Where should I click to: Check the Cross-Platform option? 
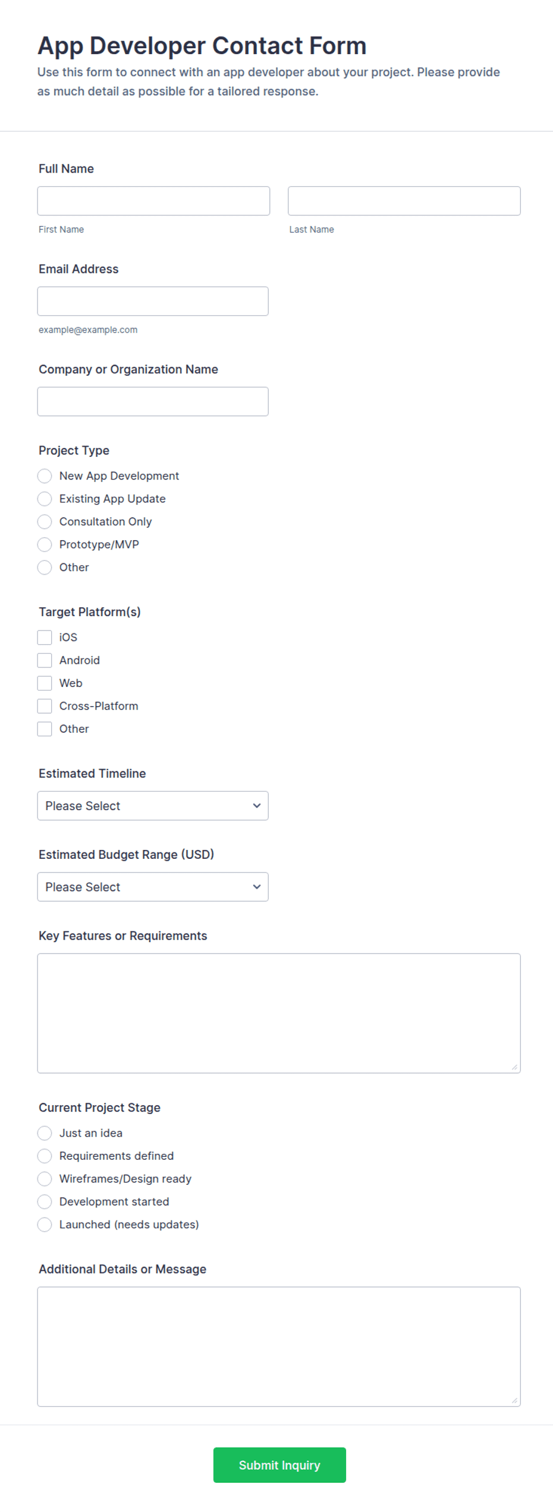click(x=45, y=706)
